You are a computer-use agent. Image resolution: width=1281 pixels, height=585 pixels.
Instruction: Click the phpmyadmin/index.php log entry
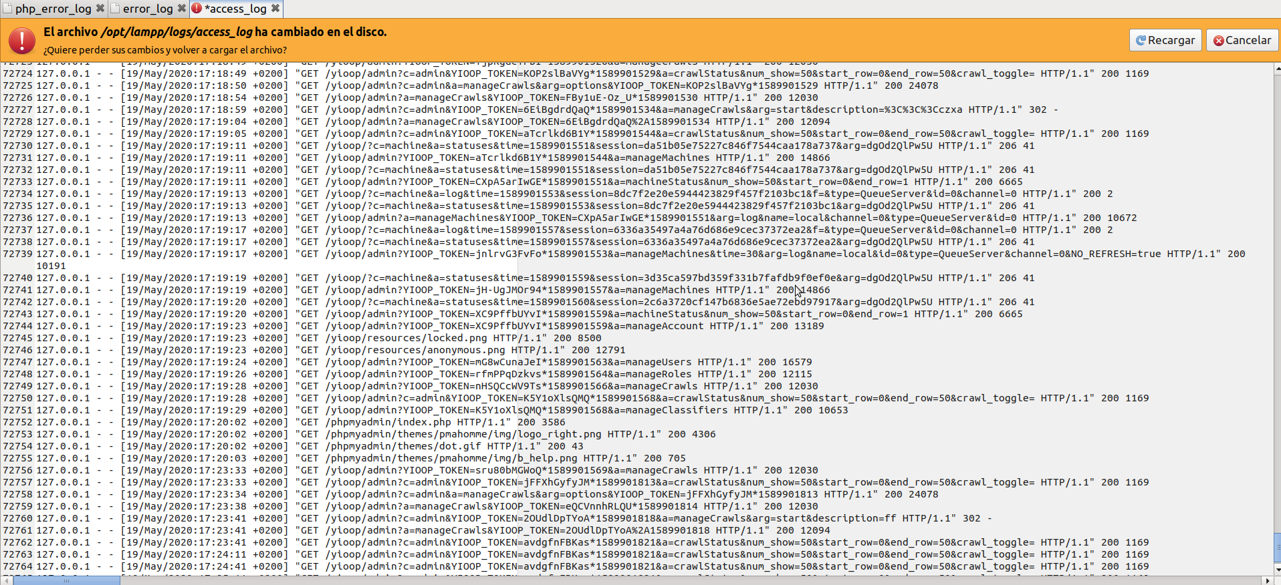(x=388, y=422)
